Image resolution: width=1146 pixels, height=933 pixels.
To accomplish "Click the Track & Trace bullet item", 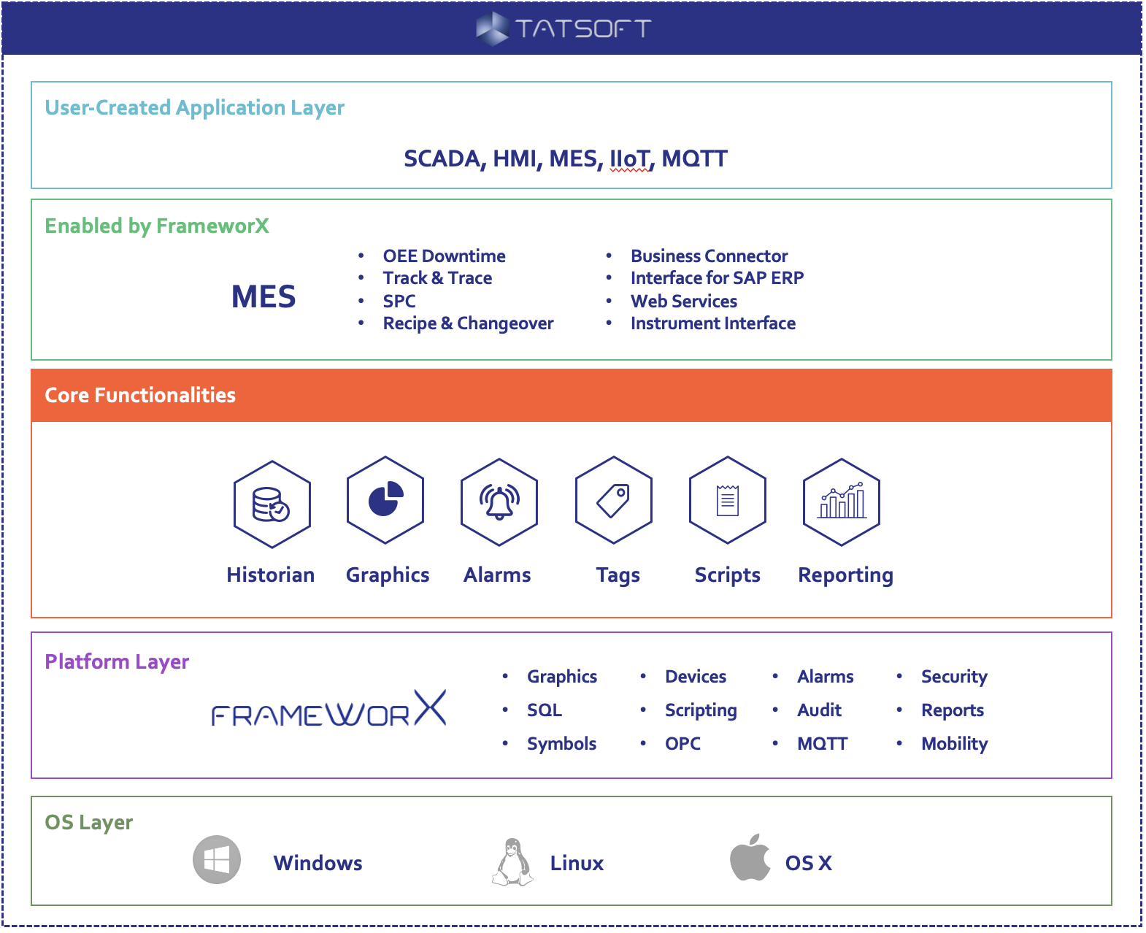I will click(437, 278).
